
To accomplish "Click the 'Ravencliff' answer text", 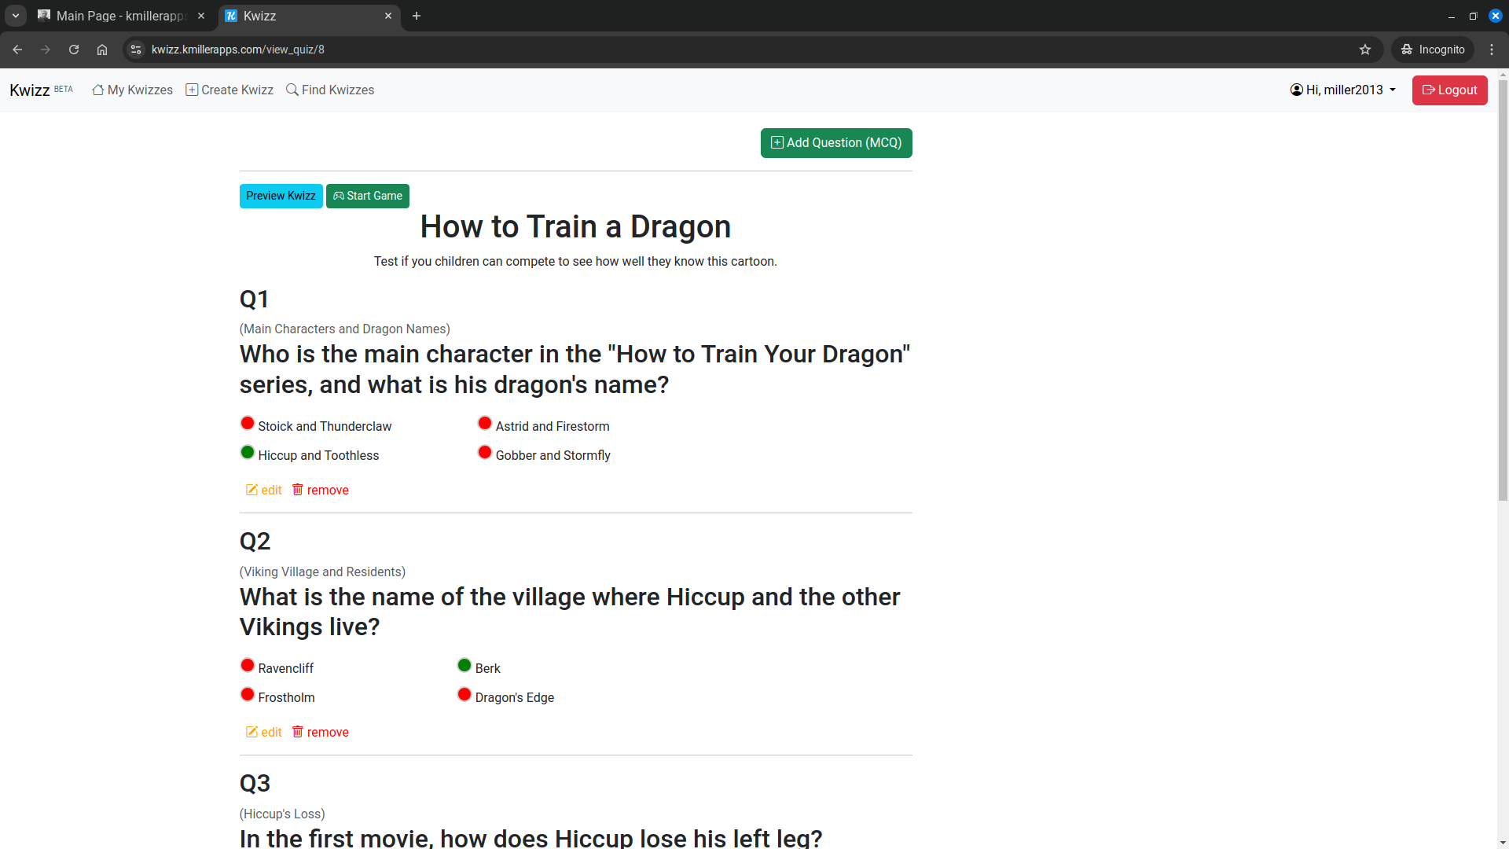I will (x=285, y=668).
